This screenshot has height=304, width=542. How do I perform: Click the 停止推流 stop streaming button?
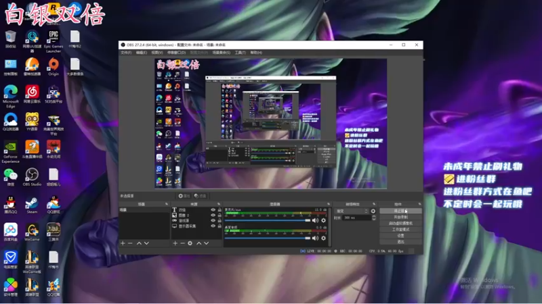point(400,211)
